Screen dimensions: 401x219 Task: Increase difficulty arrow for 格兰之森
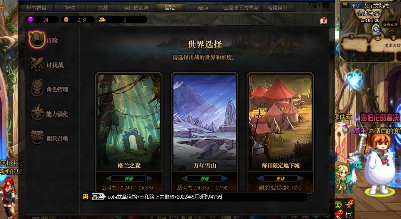(x=149, y=178)
